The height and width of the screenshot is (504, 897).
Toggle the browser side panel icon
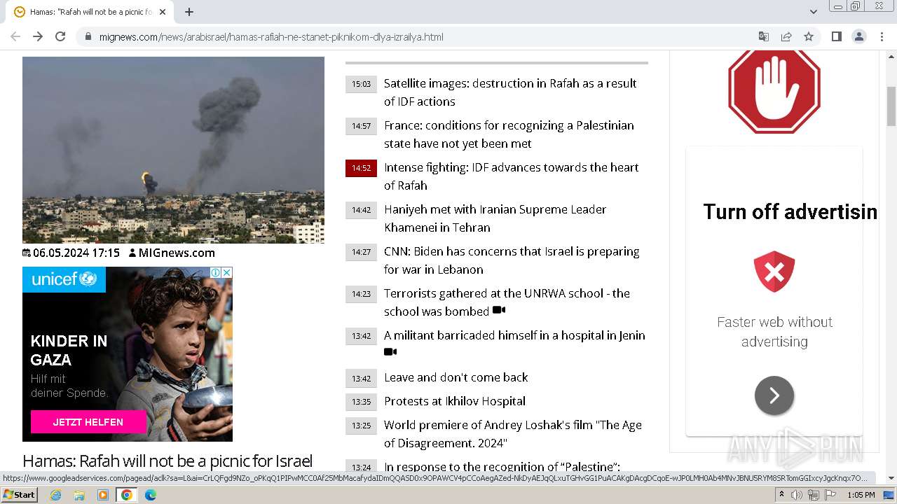[x=836, y=36]
